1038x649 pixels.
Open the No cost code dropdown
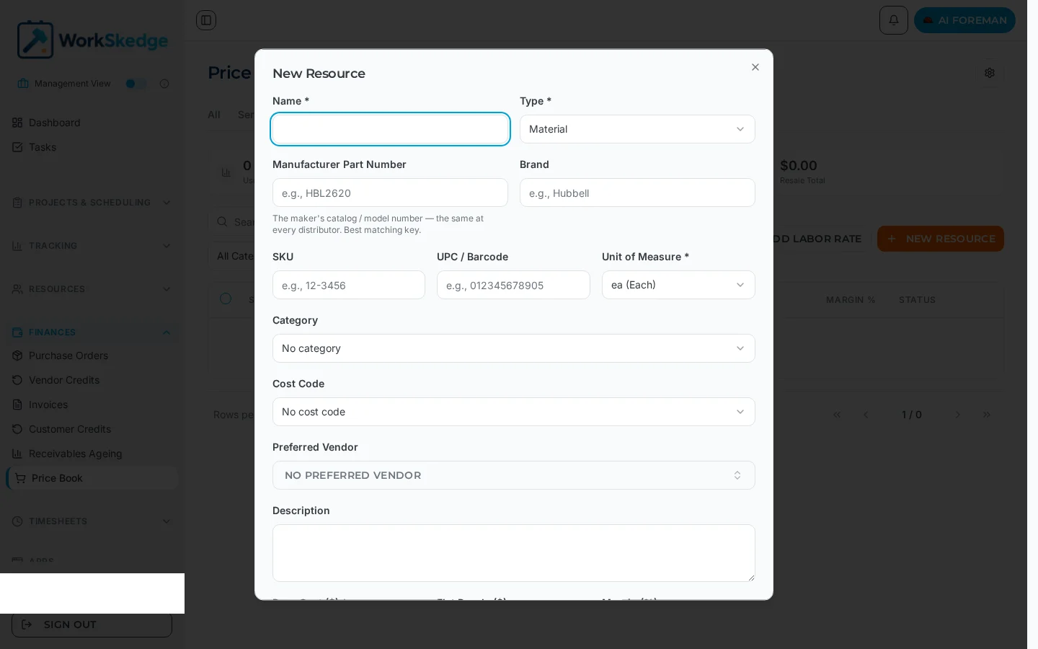[514, 412]
